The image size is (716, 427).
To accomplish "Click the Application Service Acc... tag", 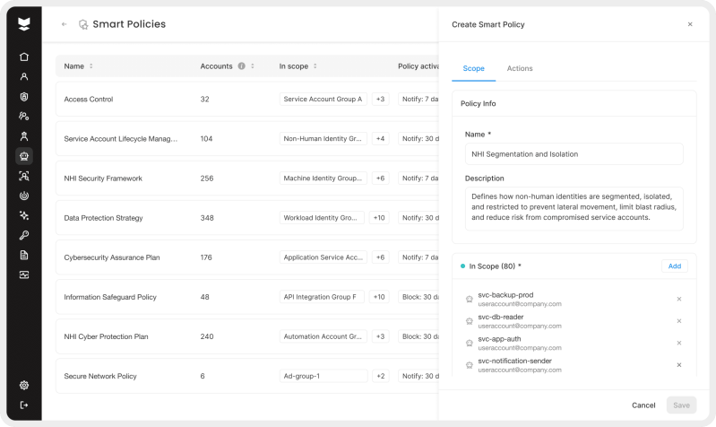I will (x=323, y=257).
